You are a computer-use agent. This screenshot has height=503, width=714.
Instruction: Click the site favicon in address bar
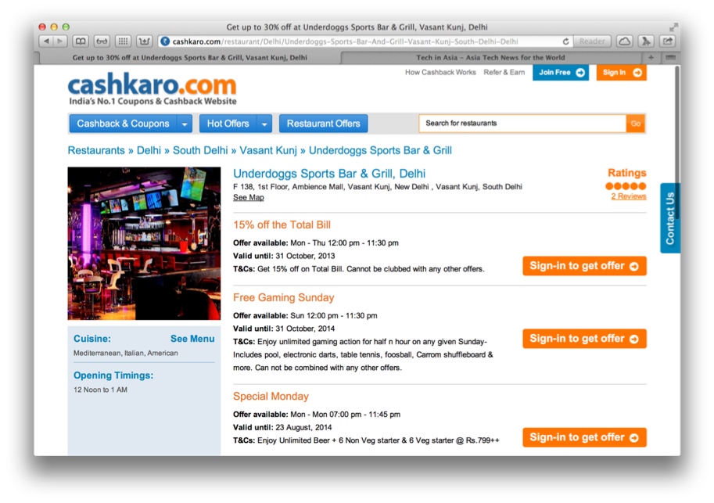point(165,41)
